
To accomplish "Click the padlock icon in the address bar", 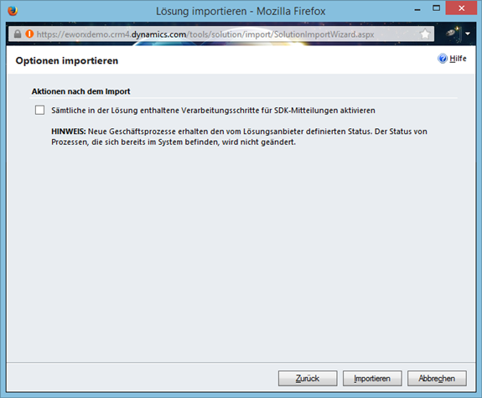I will pyautogui.click(x=18, y=34).
